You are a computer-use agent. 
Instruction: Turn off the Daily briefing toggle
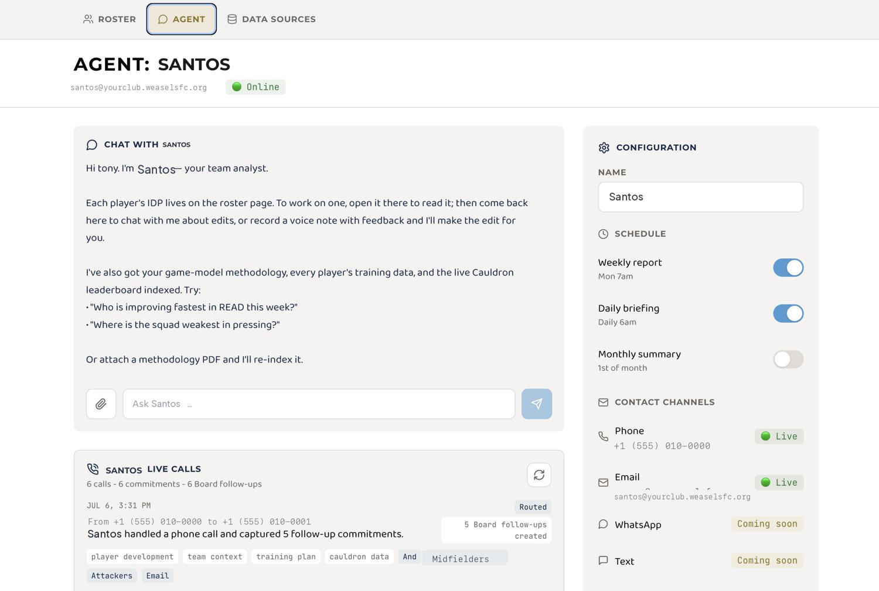click(x=788, y=313)
